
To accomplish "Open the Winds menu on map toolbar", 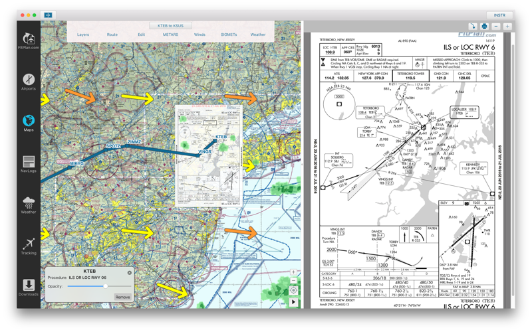I will coord(199,35).
